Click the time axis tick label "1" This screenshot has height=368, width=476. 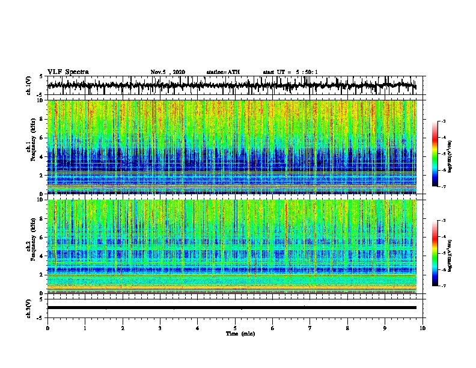85,328
